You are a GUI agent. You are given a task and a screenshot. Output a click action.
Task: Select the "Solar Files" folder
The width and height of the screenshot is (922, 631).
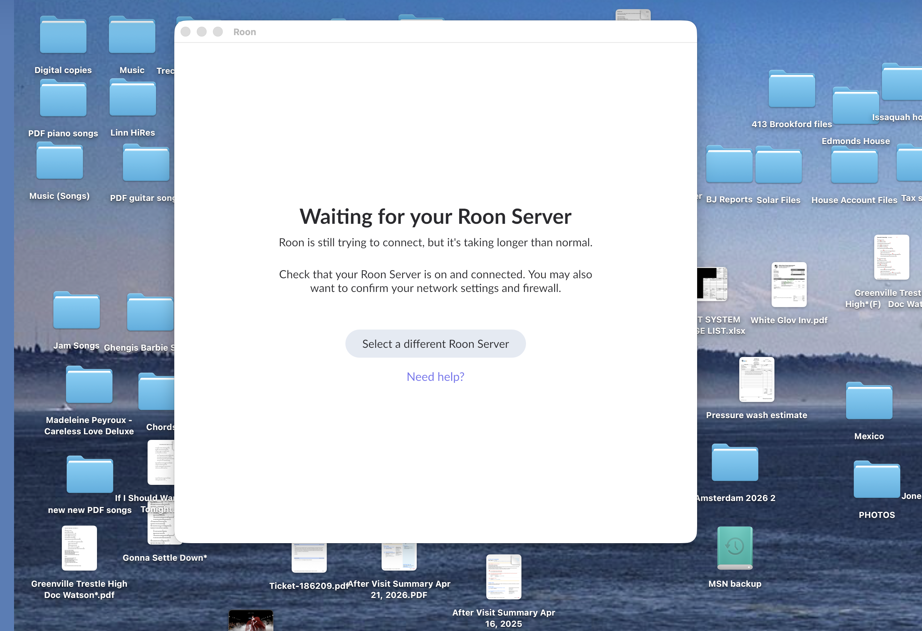pos(778,165)
